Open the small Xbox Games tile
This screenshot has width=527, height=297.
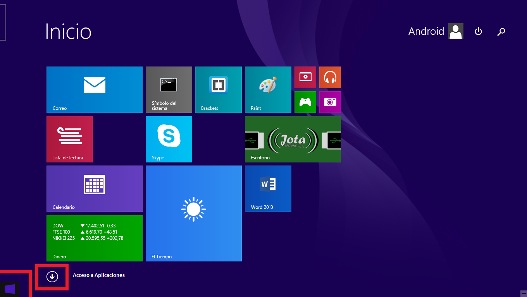click(x=305, y=102)
